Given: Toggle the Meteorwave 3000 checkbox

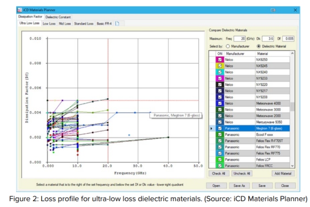Looking at the screenshot, I should [220, 109].
